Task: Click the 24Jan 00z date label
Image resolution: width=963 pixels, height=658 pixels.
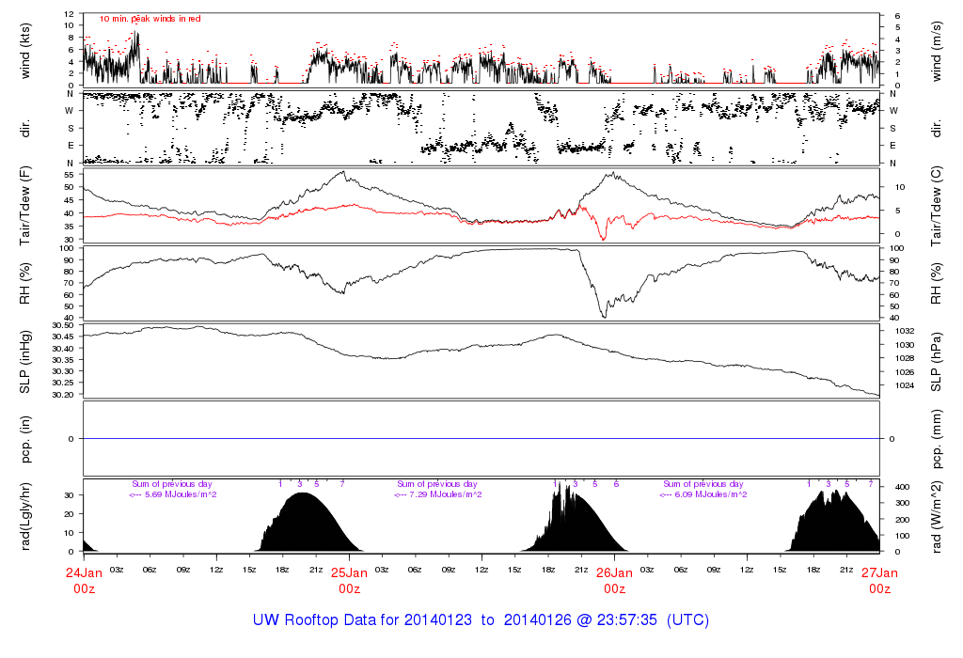Action: tap(84, 579)
